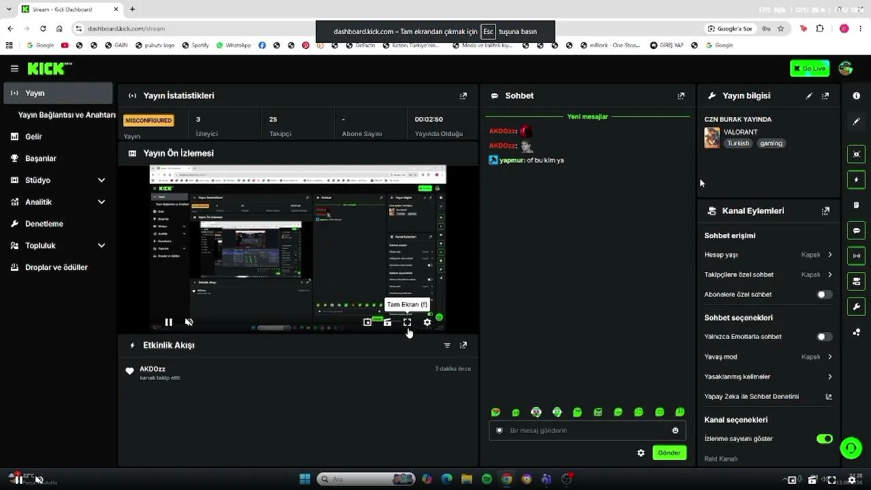The image size is (871, 490).
Task: Open Gelir in the sidebar
Action: [x=58, y=137]
